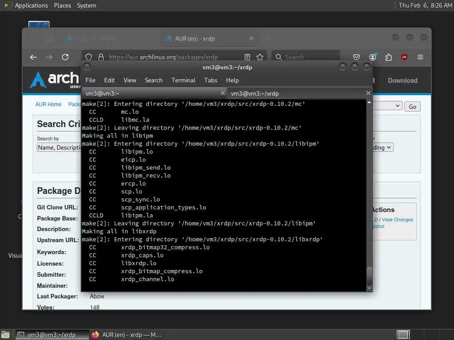Open the System panel menu

[86, 5]
